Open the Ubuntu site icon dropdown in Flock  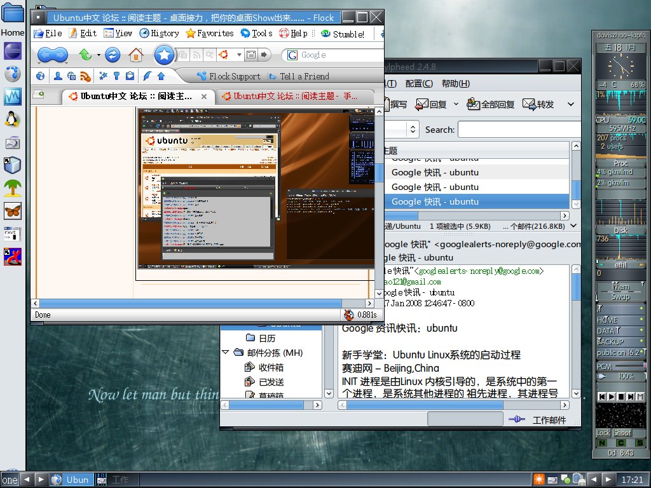pos(239,55)
